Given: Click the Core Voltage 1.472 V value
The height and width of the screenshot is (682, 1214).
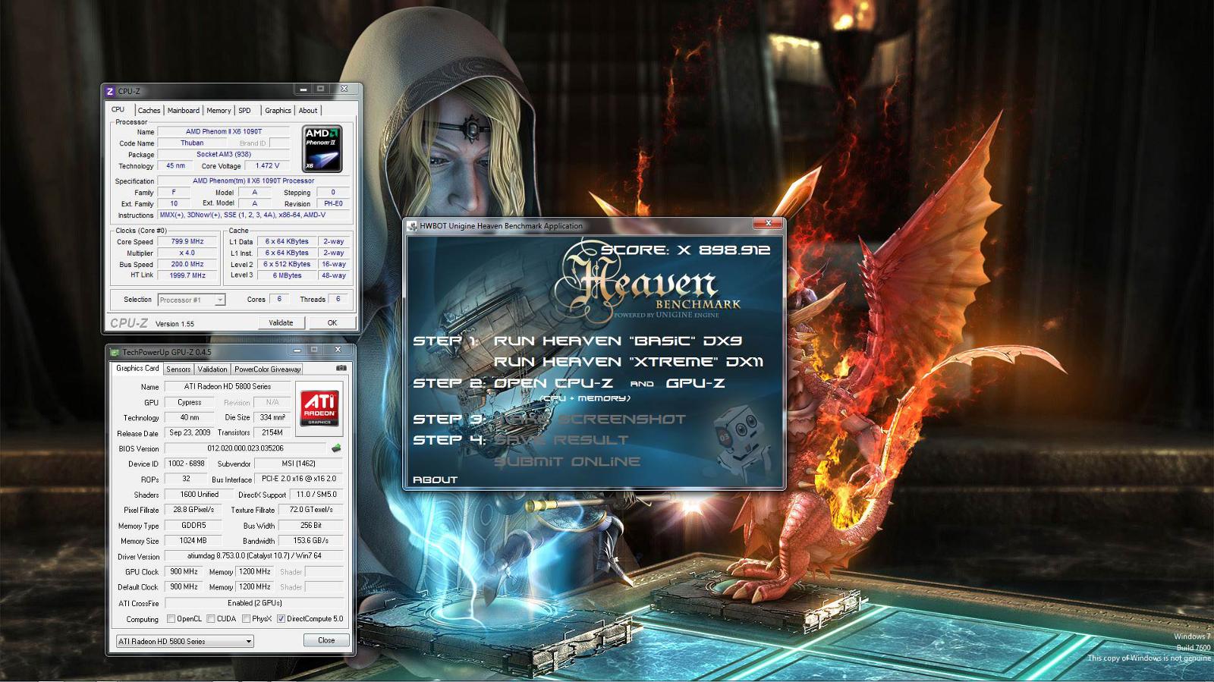Looking at the screenshot, I should pos(267,165).
